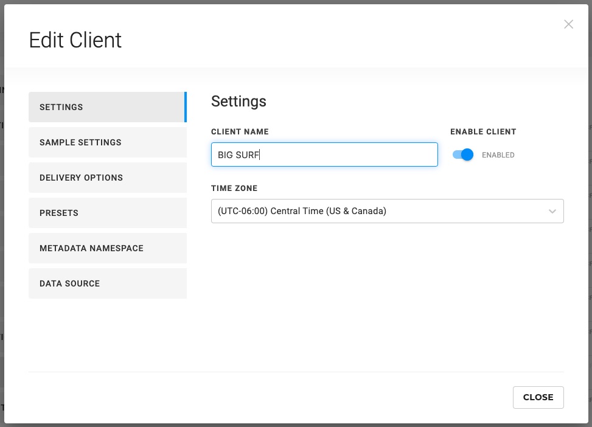Click the dimmed background outside the dialog
This screenshot has width=592, height=427.
2,243
